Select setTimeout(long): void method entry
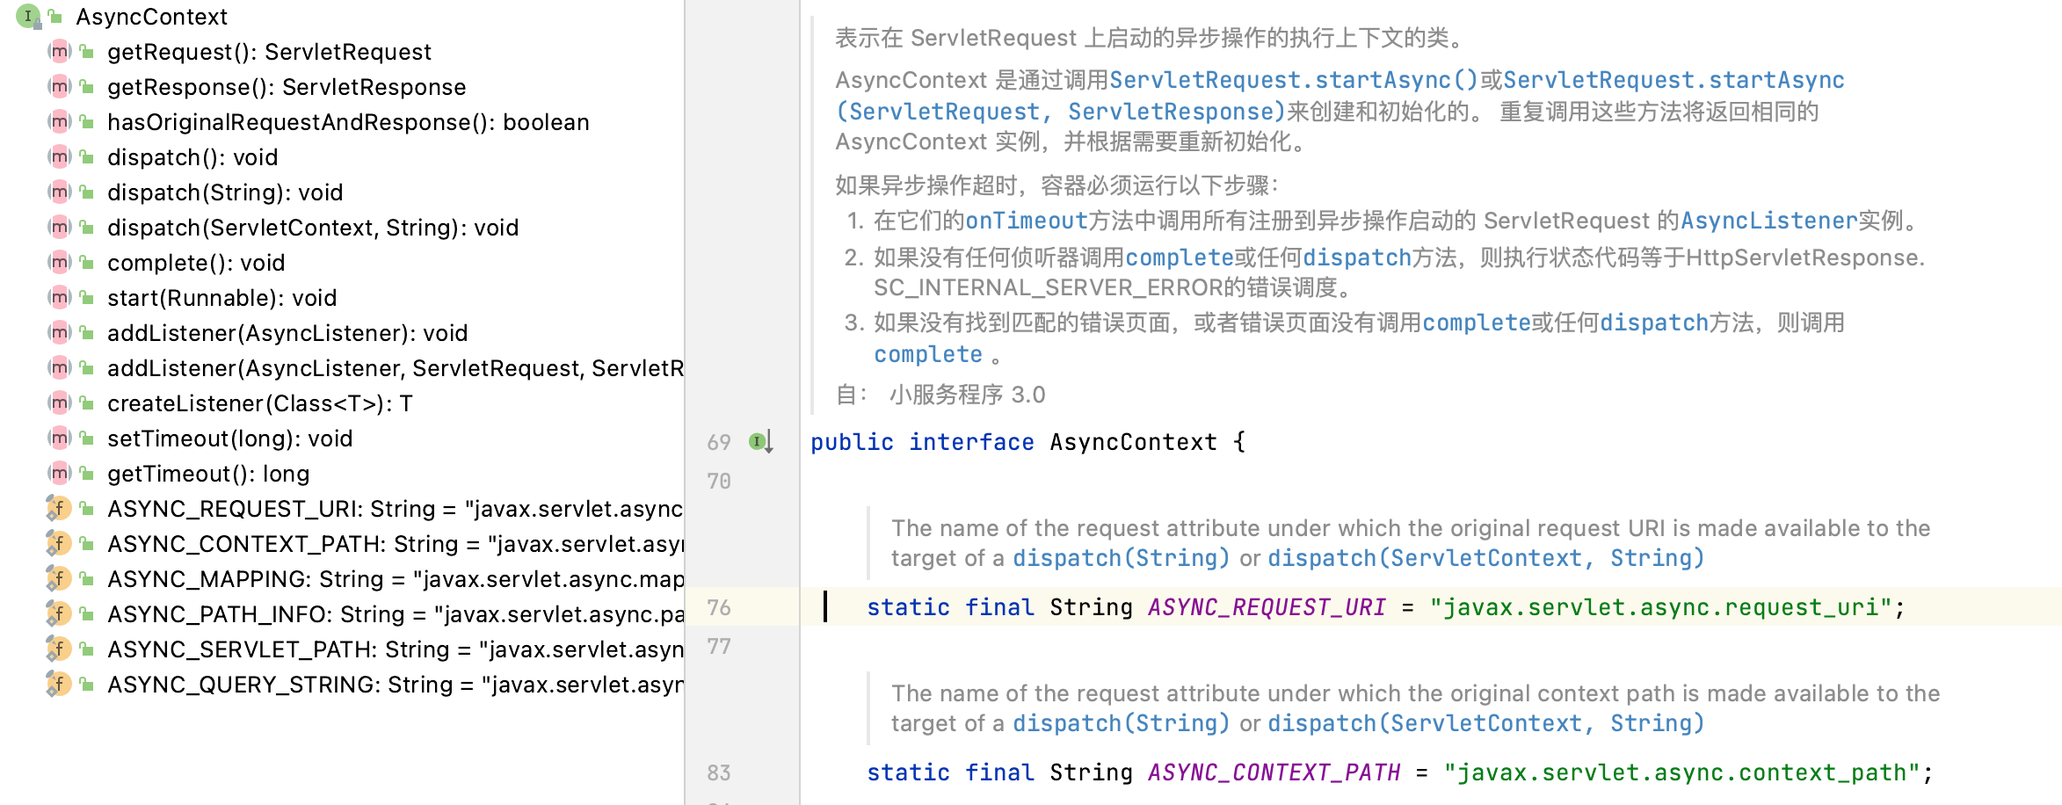 [229, 439]
